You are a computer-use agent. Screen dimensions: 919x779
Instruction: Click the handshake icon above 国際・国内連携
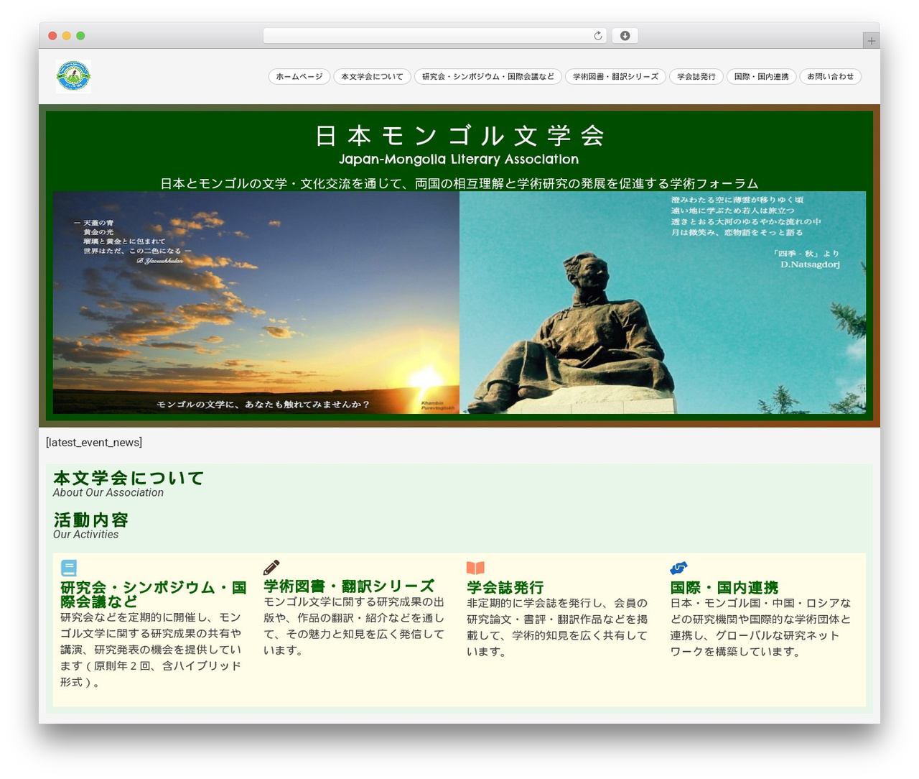(x=678, y=568)
